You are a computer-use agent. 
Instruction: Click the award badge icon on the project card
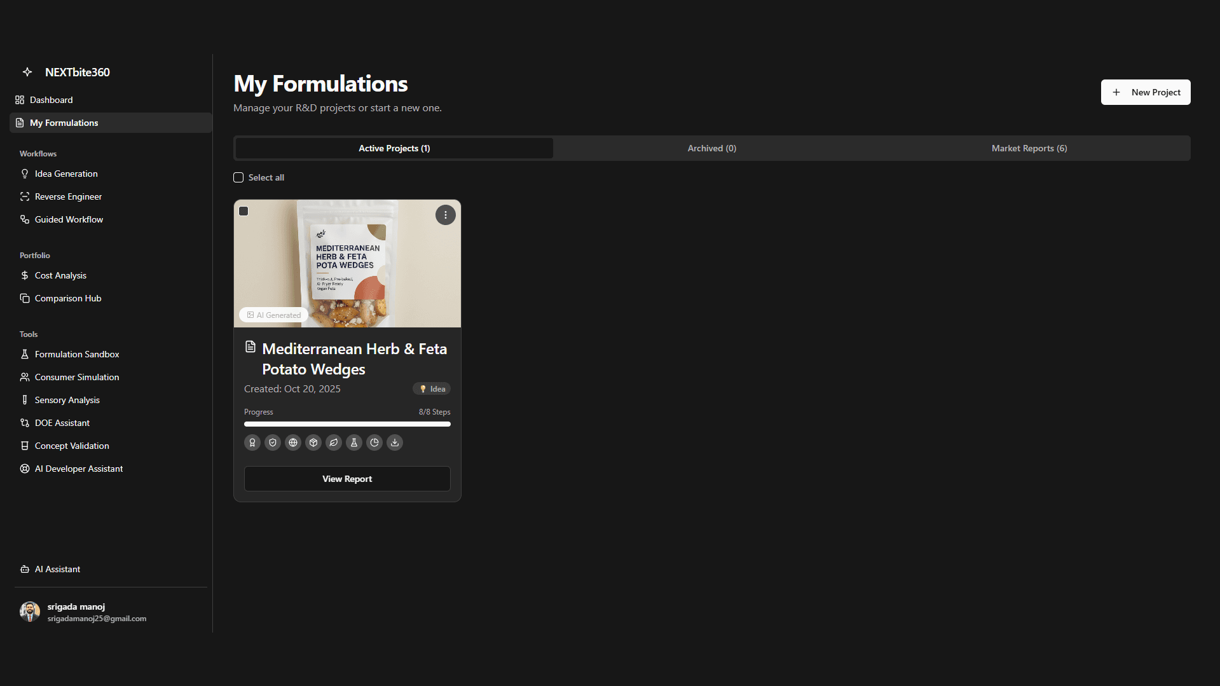click(x=252, y=442)
